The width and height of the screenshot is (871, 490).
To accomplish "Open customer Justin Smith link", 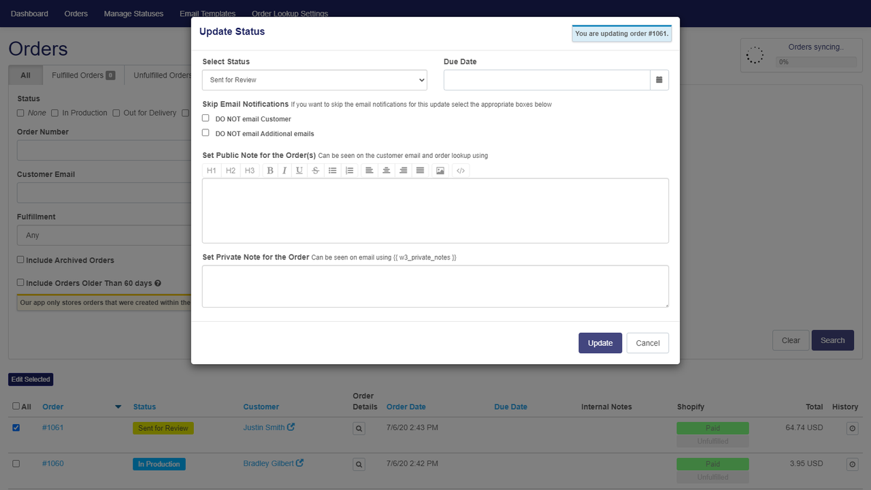I will (264, 427).
